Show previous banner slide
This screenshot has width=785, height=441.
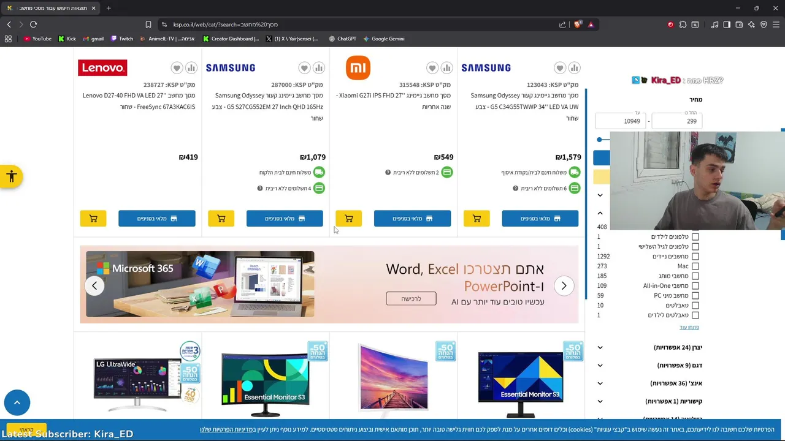94,285
